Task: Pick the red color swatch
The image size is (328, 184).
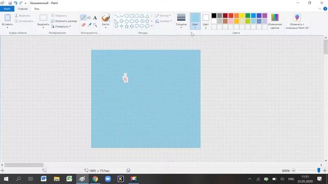Action: (x=231, y=16)
